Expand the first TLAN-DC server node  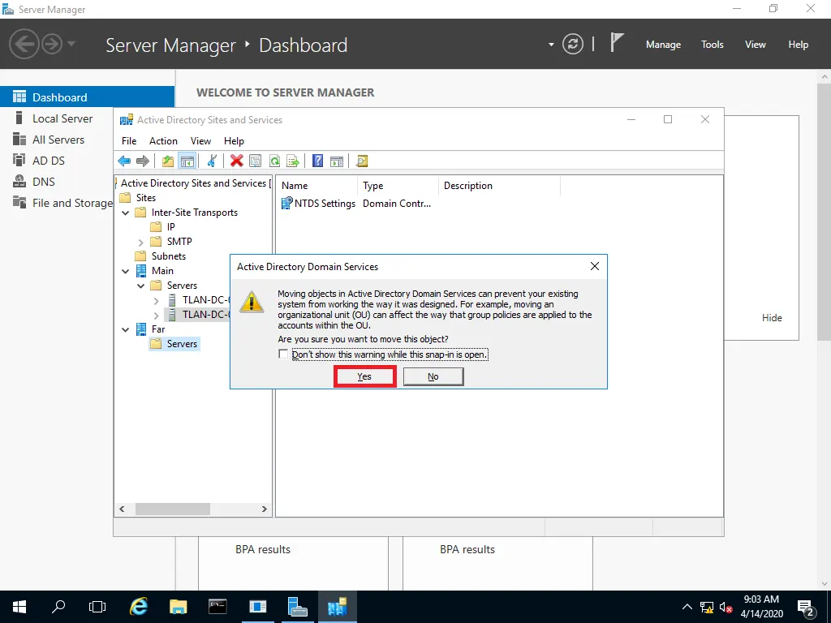[156, 300]
